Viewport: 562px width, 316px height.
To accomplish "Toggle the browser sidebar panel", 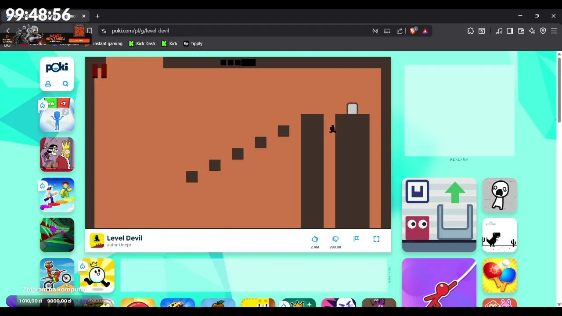I will [510, 31].
